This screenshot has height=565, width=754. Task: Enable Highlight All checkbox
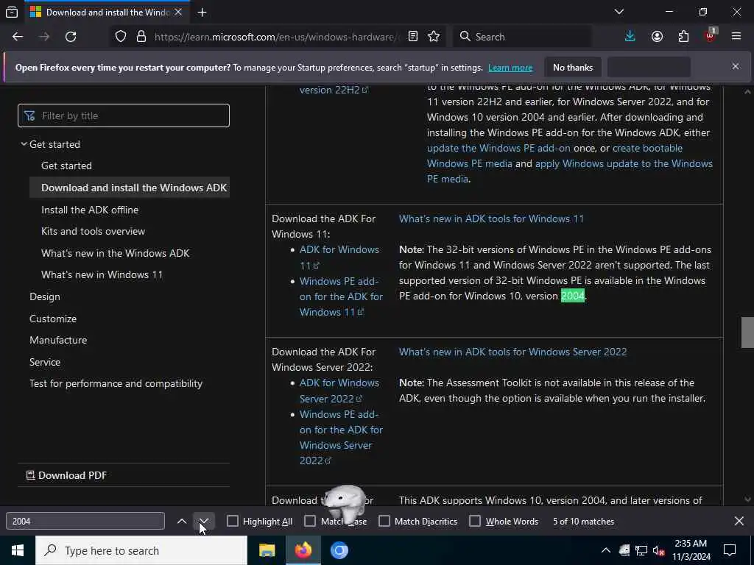(232, 522)
